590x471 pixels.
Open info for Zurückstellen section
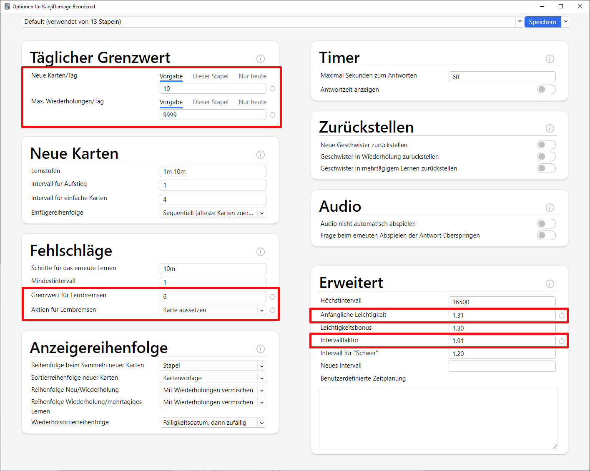tap(550, 128)
